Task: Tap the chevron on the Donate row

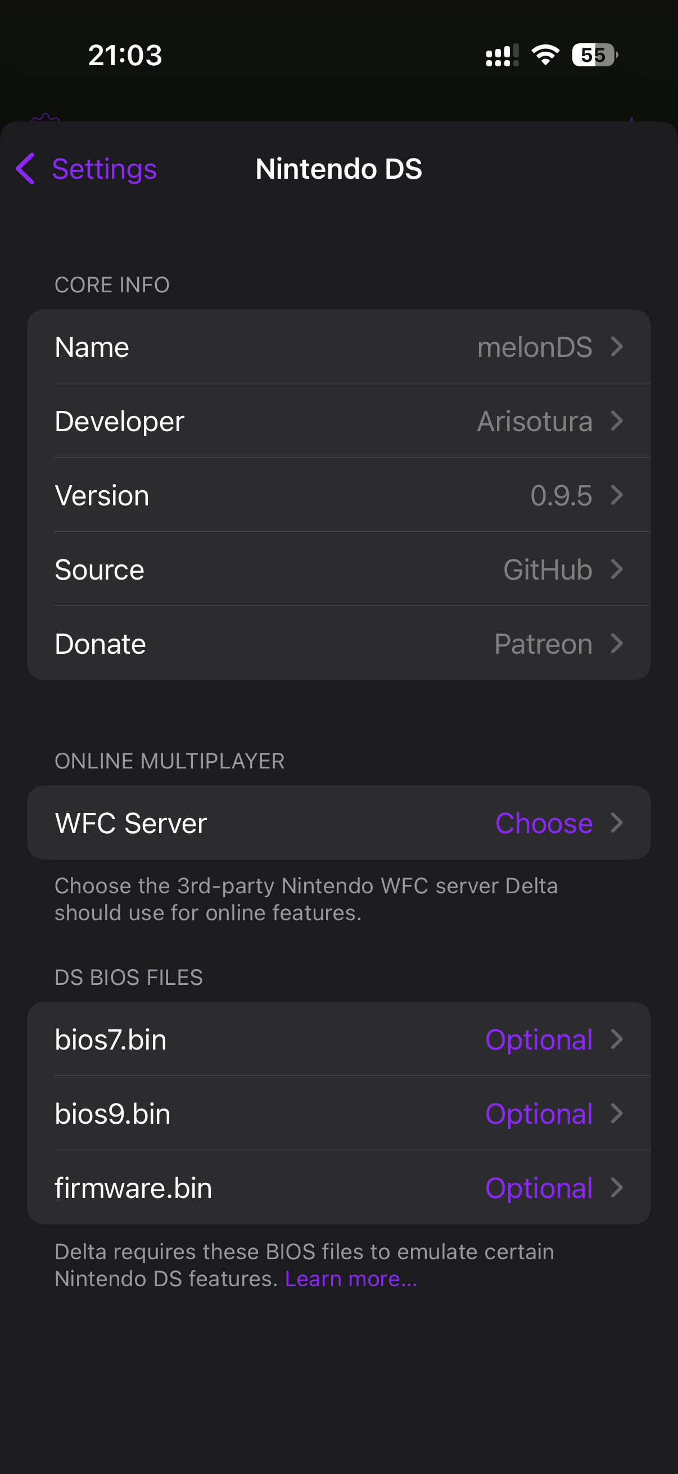Action: point(617,644)
